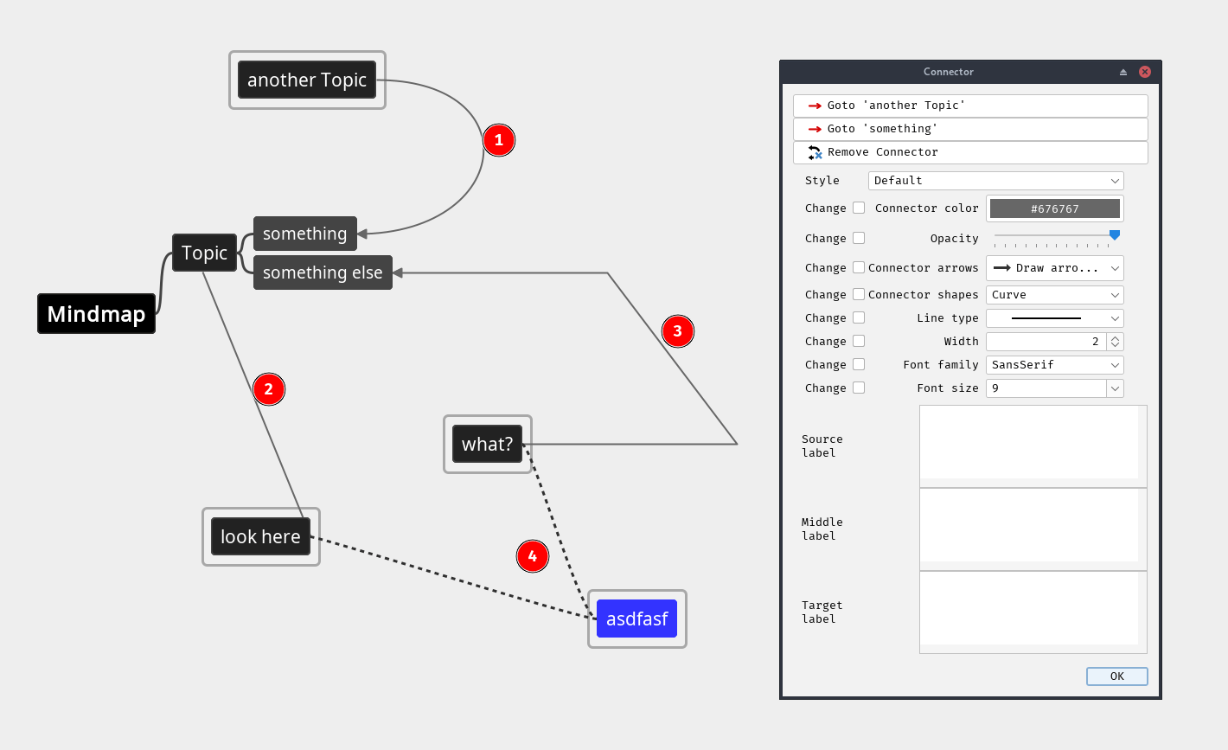The image size is (1228, 750).
Task: Click red marker 3 on the angled connector
Action: 678,331
